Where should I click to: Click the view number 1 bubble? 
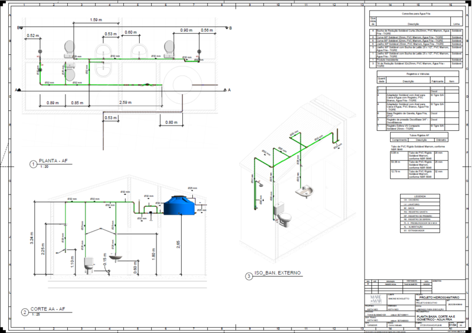33,164
